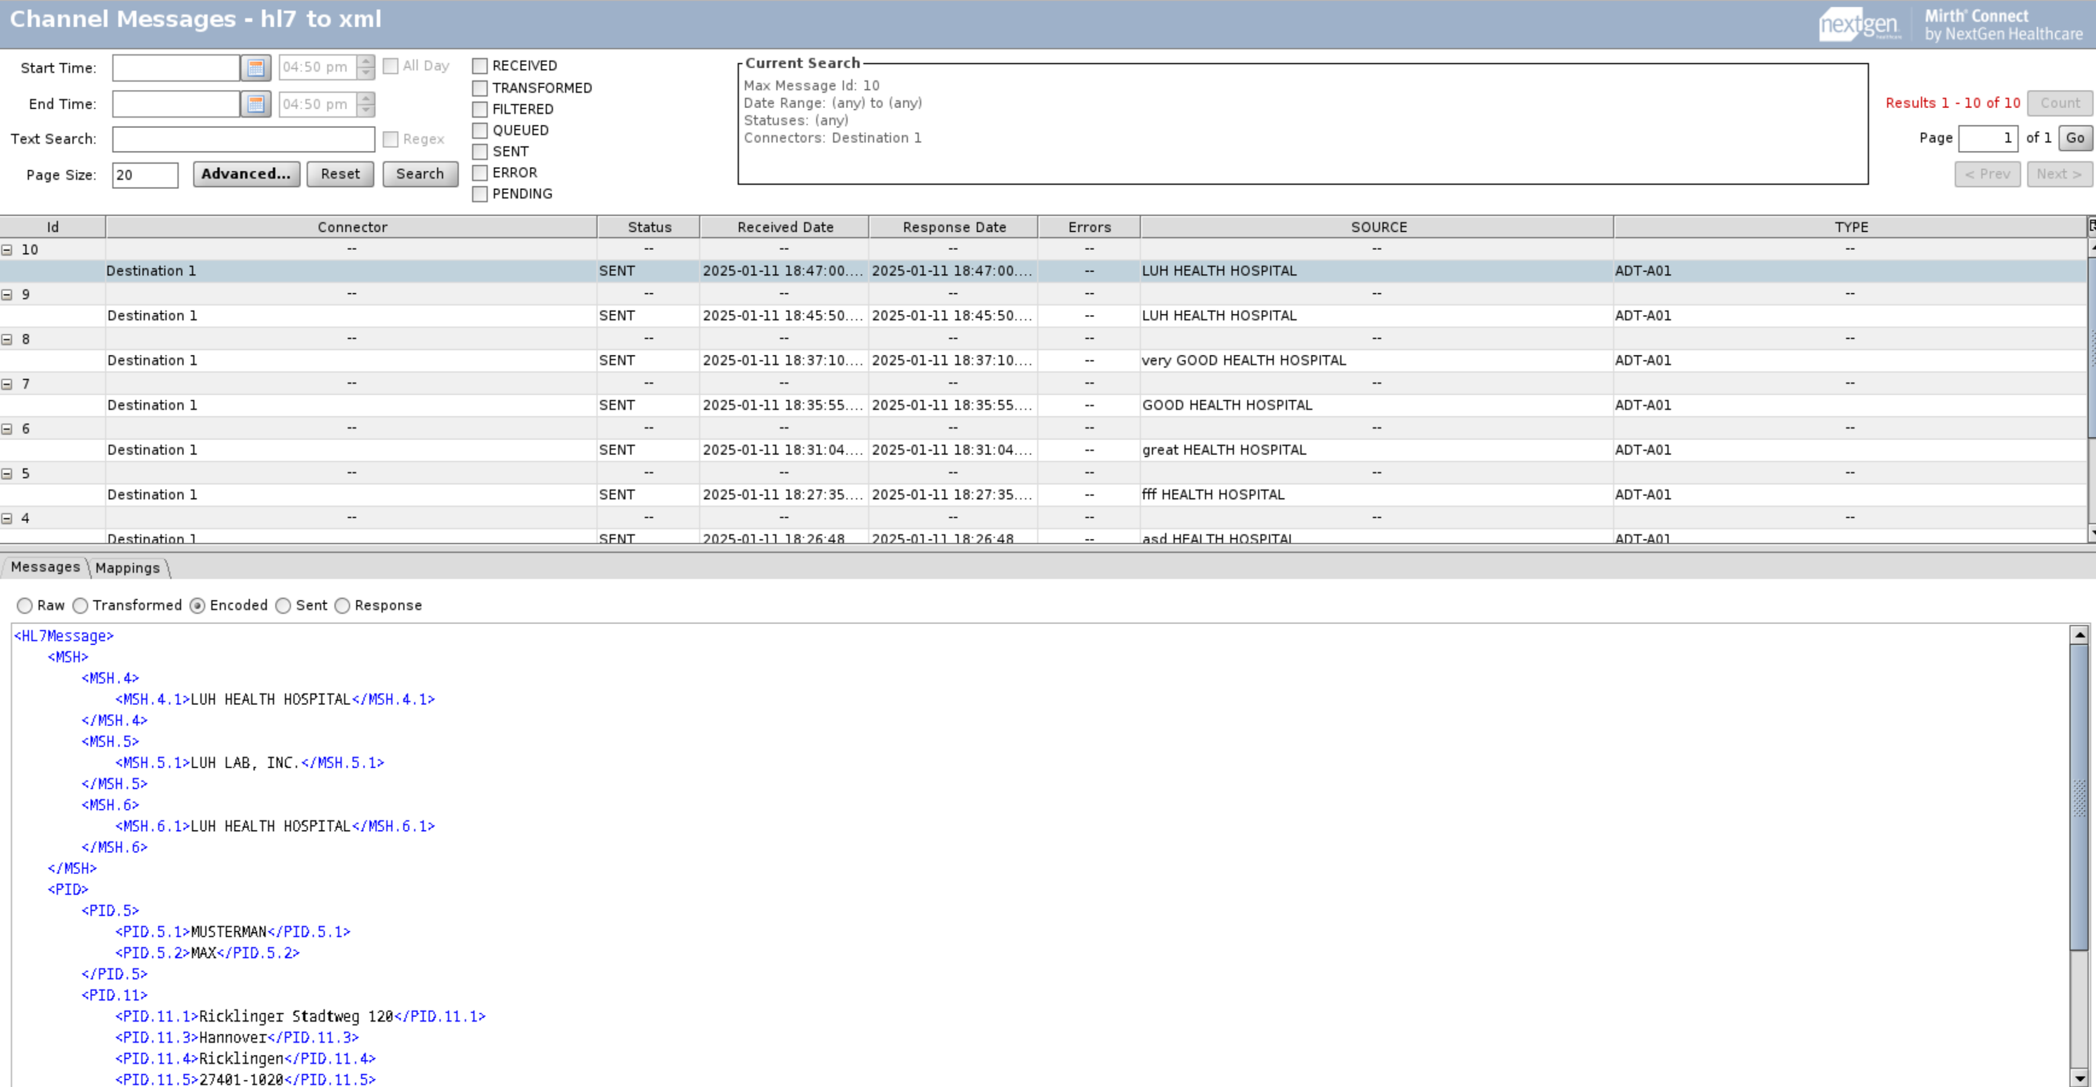Select the Raw message radio button
Viewport: 2096px width, 1087px height.
point(25,605)
